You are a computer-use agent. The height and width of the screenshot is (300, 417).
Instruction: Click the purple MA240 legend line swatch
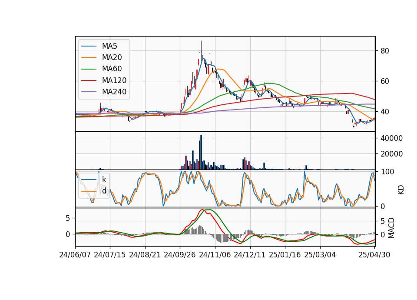(89, 92)
